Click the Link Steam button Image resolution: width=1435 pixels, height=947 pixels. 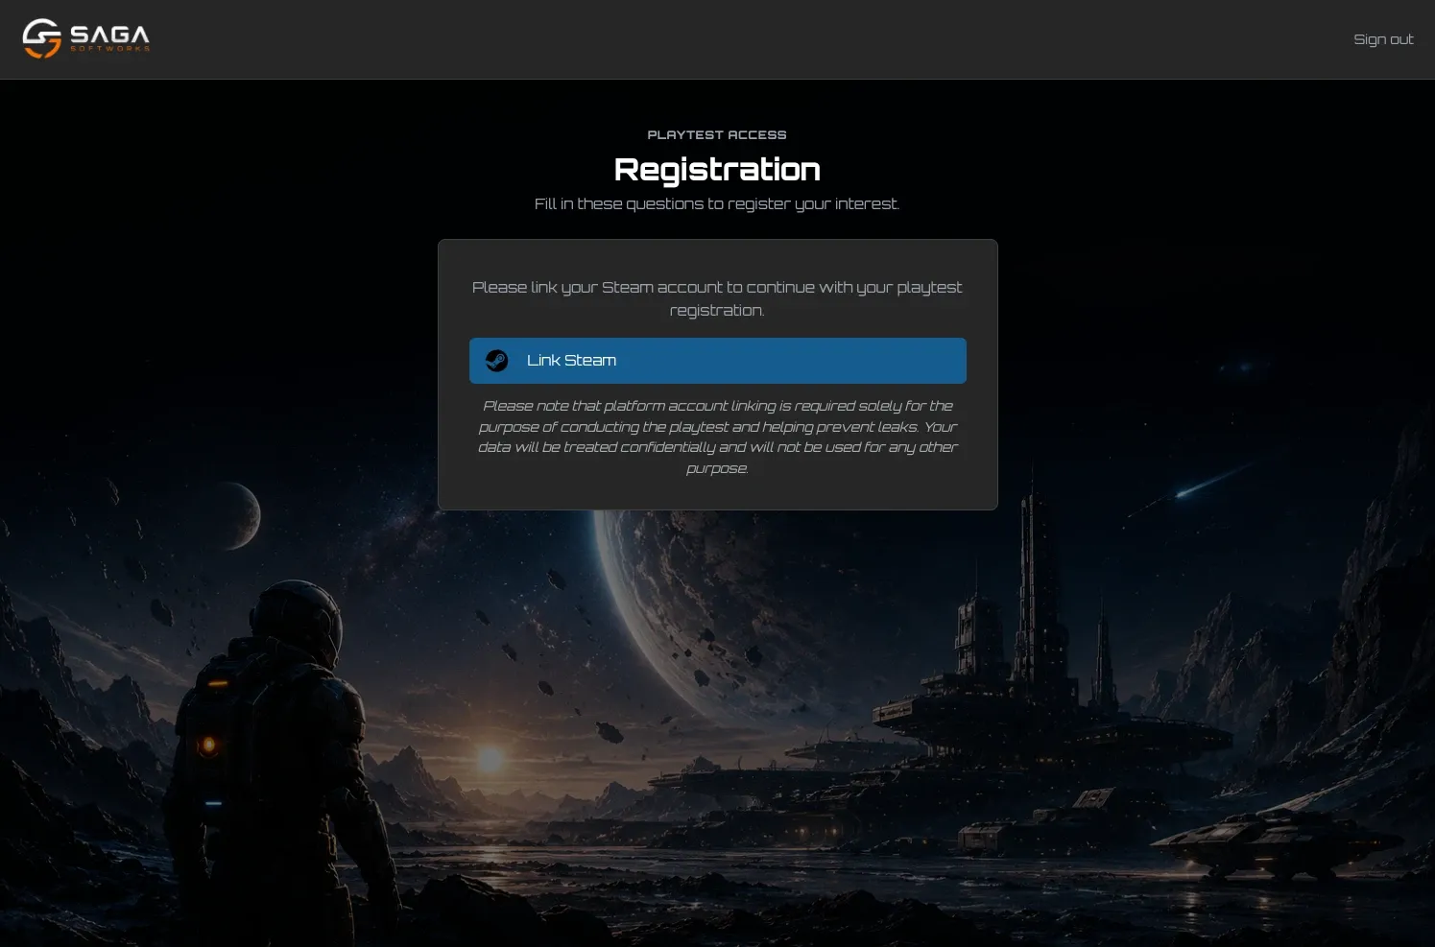pos(717,361)
